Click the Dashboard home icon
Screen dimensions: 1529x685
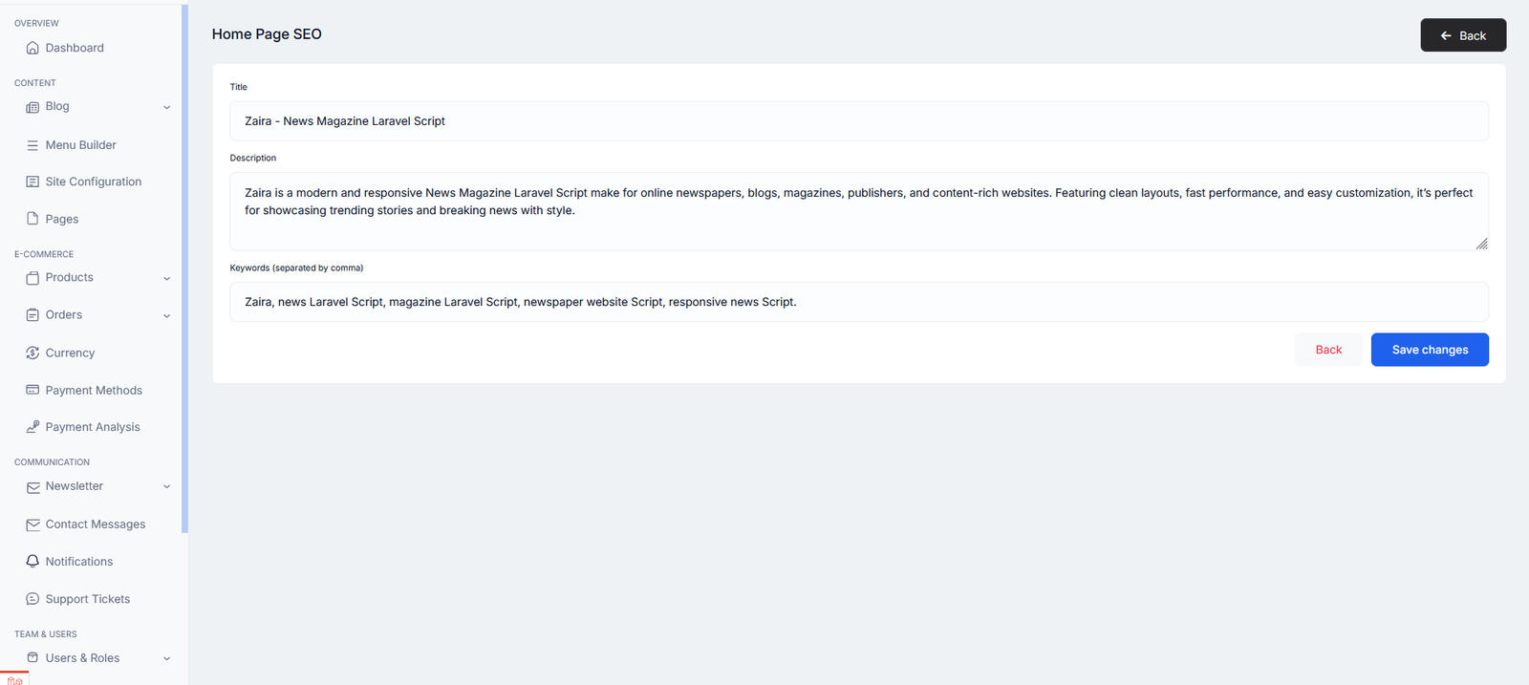click(x=32, y=48)
